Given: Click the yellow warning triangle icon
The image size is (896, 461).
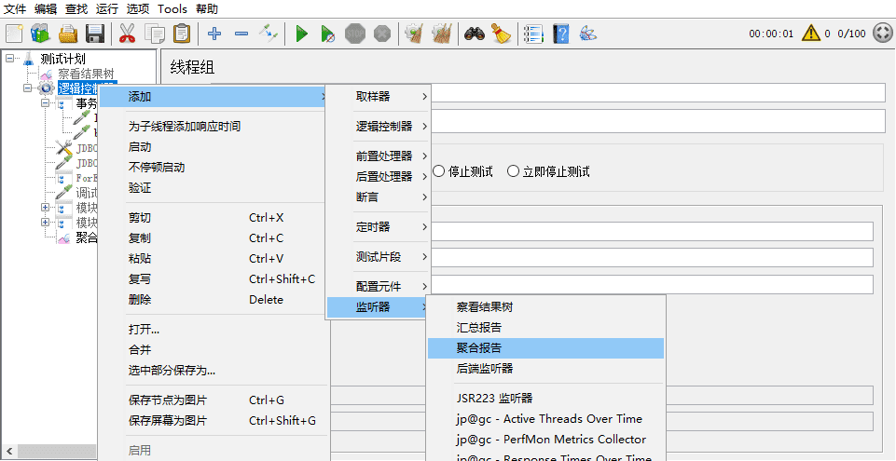Looking at the screenshot, I should pyautogui.click(x=811, y=34).
